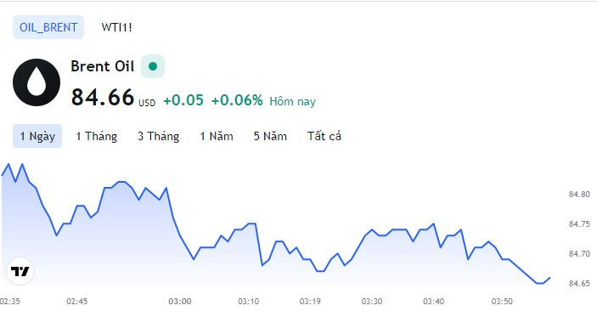
Task: Click the 03:40 time axis label
Action: coord(434,302)
